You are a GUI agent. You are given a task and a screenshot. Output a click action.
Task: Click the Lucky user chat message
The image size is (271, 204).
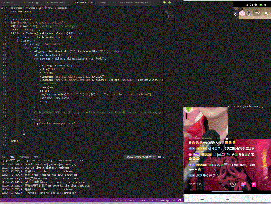tap(222, 167)
